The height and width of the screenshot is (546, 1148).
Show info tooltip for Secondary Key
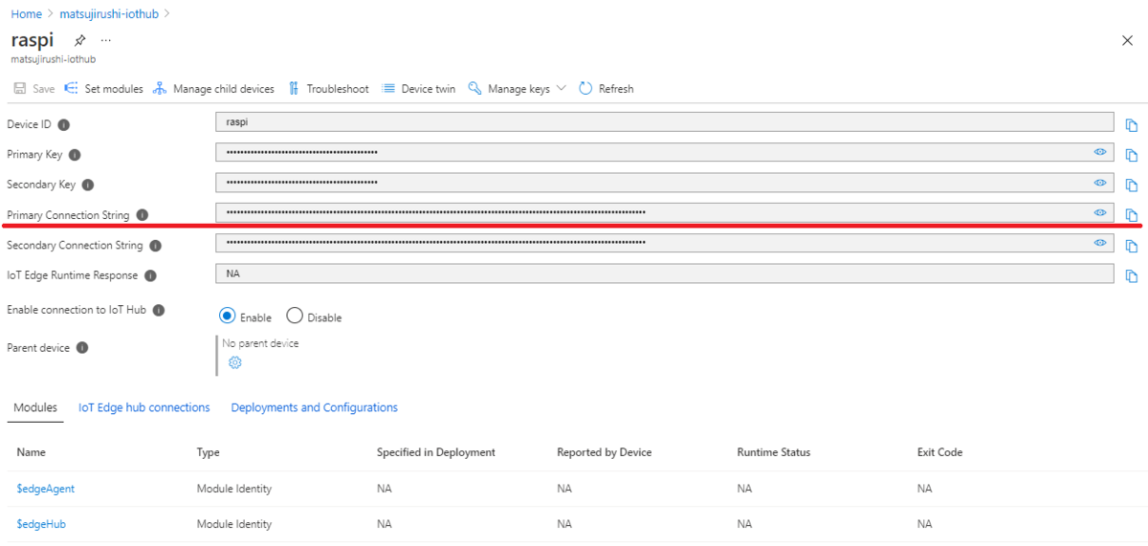pos(88,185)
